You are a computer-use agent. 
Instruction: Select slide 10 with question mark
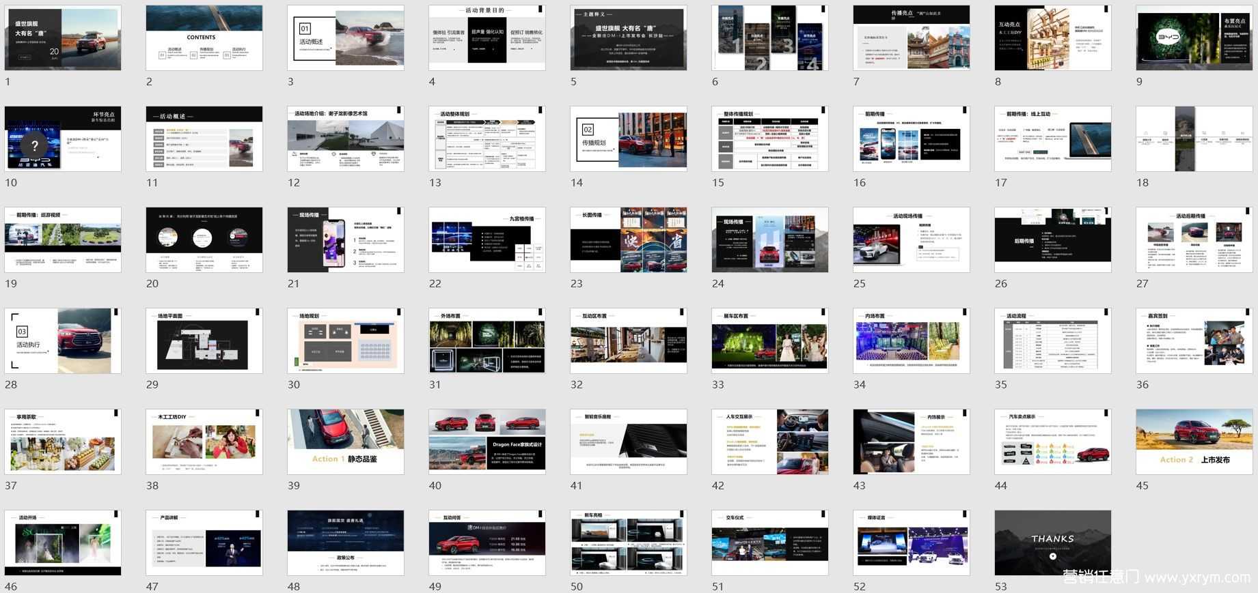click(x=63, y=139)
